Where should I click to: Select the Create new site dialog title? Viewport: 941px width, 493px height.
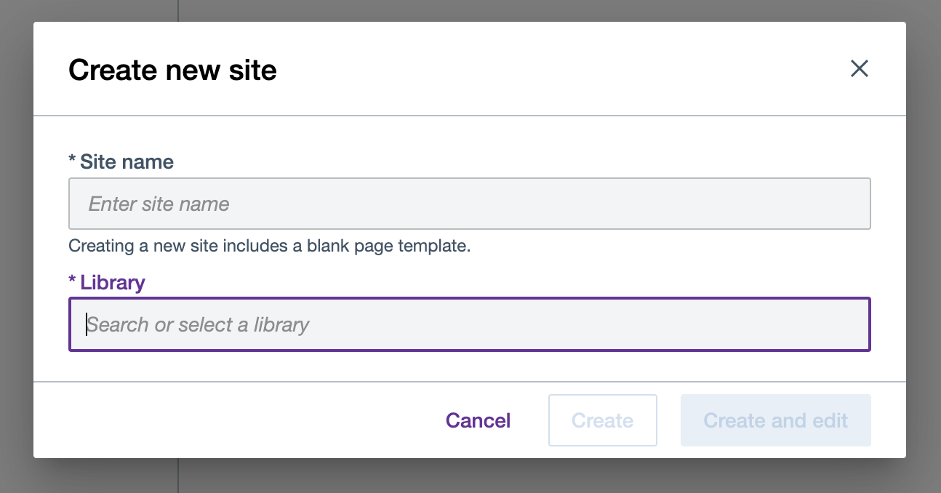(x=172, y=70)
